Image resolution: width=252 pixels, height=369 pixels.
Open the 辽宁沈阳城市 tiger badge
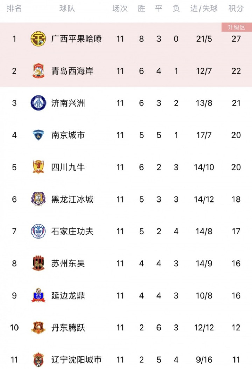click(38, 360)
